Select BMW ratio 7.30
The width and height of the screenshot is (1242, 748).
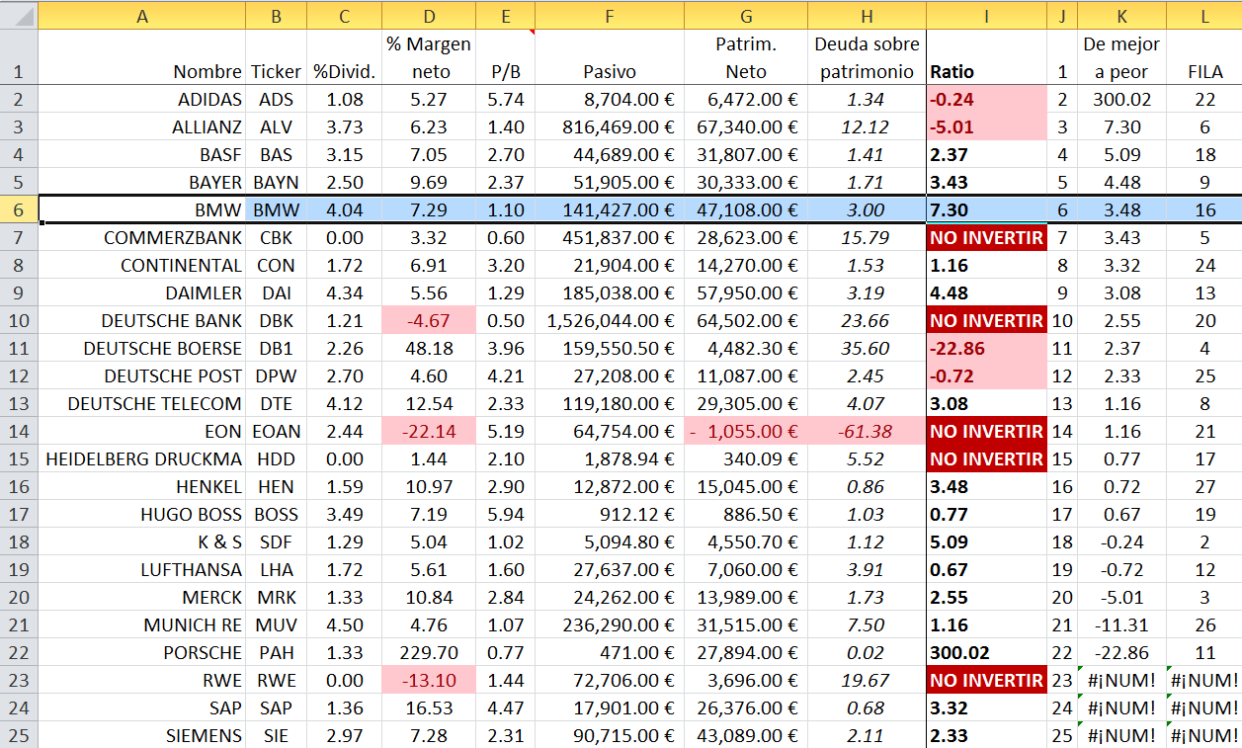coord(986,209)
